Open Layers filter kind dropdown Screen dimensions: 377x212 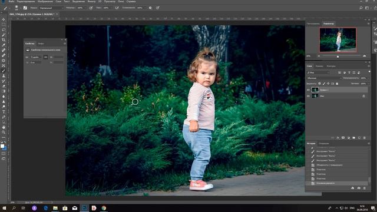point(318,72)
